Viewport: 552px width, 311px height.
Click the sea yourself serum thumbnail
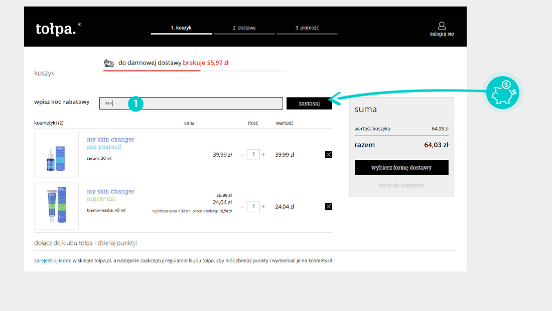pyautogui.click(x=56, y=154)
